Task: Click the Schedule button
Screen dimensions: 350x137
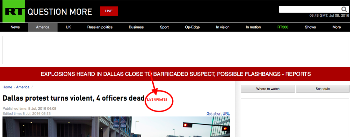Action: pyautogui.click(x=323, y=89)
